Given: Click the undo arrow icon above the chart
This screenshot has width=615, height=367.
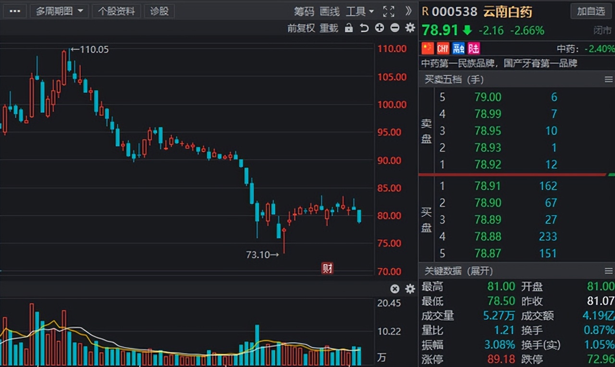Looking at the screenshot, I should pos(364,28).
